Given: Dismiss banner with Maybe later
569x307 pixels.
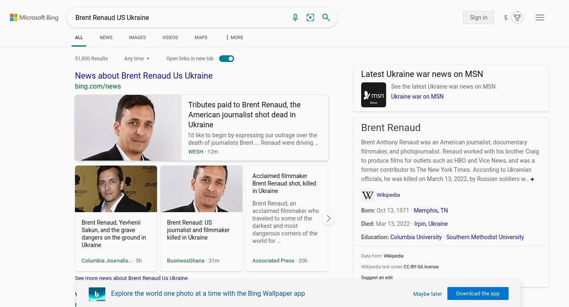Looking at the screenshot, I should pyautogui.click(x=427, y=294).
